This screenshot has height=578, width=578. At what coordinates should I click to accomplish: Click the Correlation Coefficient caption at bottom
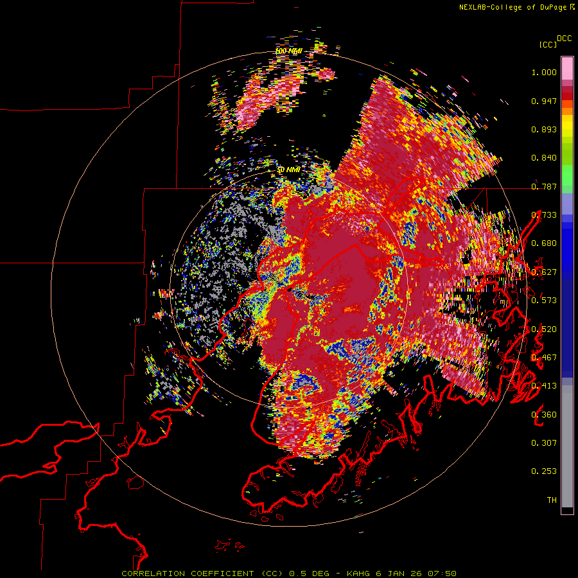(289, 574)
